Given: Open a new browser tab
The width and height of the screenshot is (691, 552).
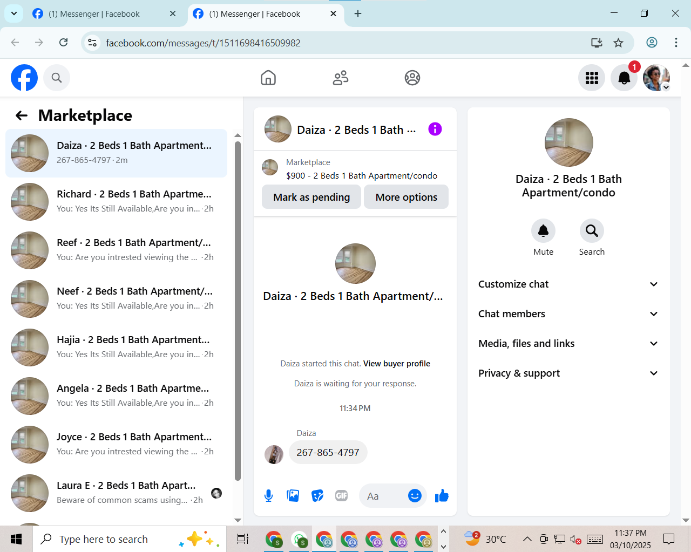Looking at the screenshot, I should coord(358,14).
